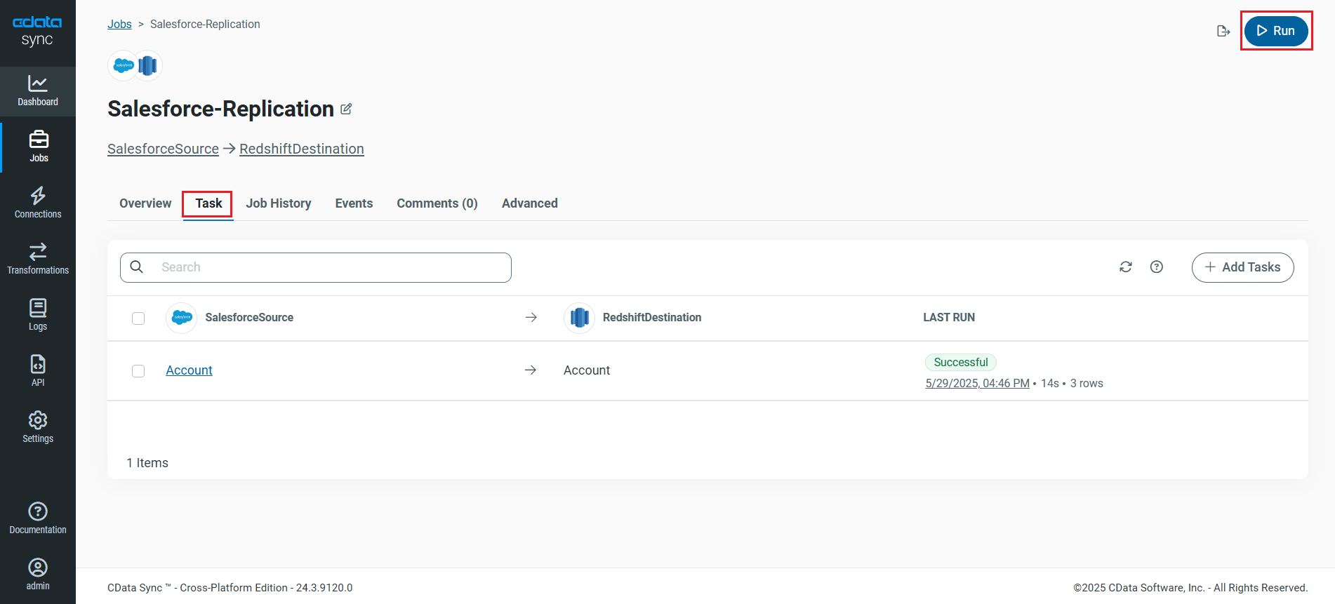The height and width of the screenshot is (604, 1335).
Task: Open the Dashboard from sidebar
Action: click(x=38, y=90)
